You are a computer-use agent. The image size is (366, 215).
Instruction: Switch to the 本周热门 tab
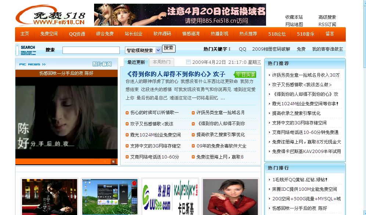point(162,62)
